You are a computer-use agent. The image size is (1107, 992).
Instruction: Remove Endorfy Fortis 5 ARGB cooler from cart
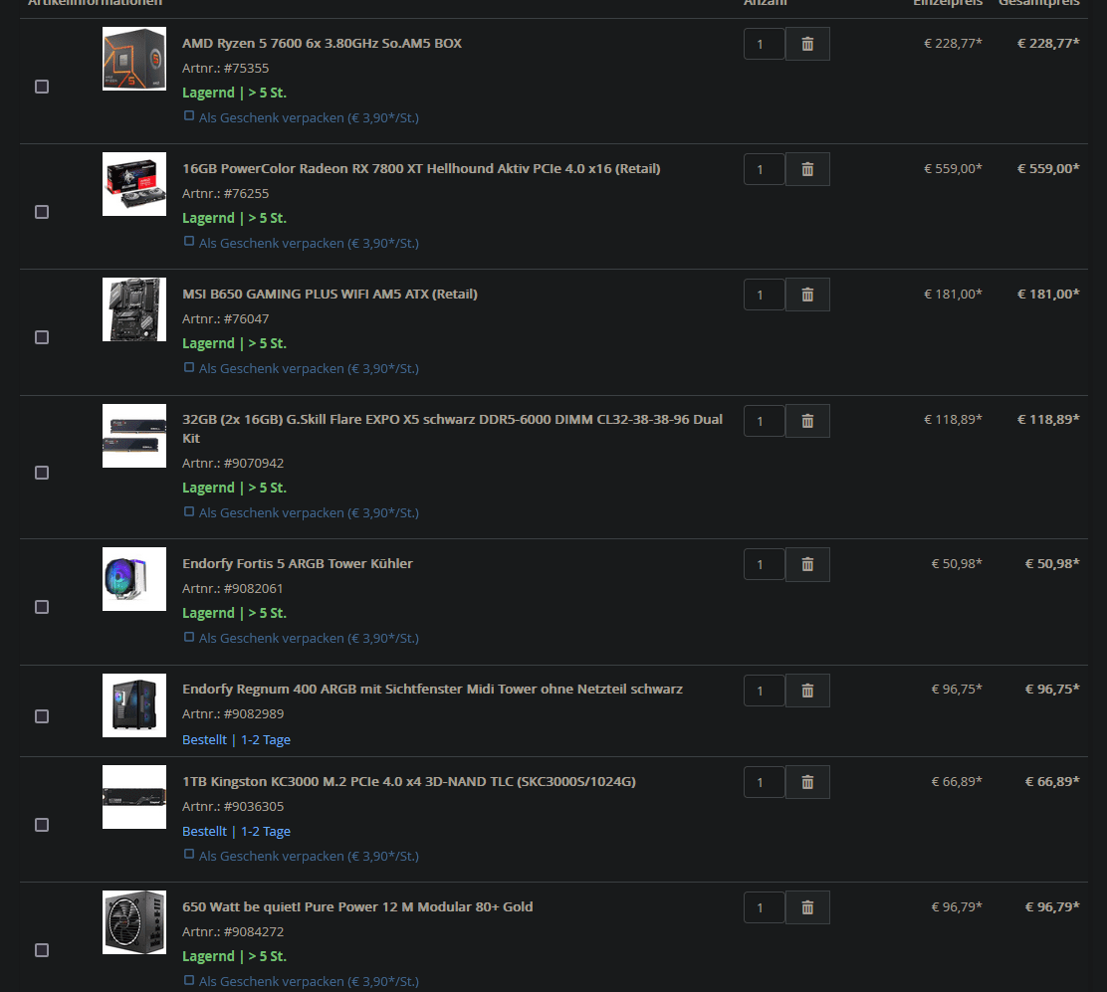(x=807, y=564)
